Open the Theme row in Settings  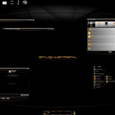(x=101, y=33)
